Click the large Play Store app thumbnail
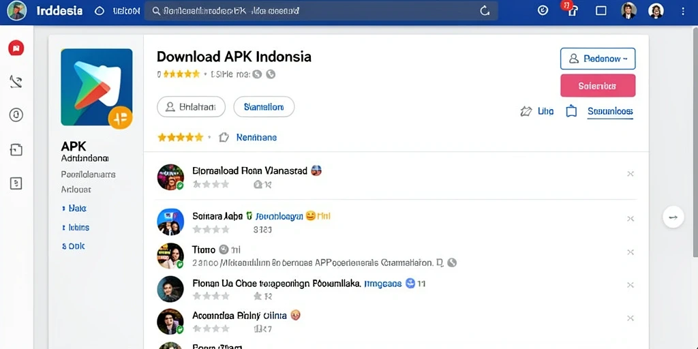 click(97, 87)
